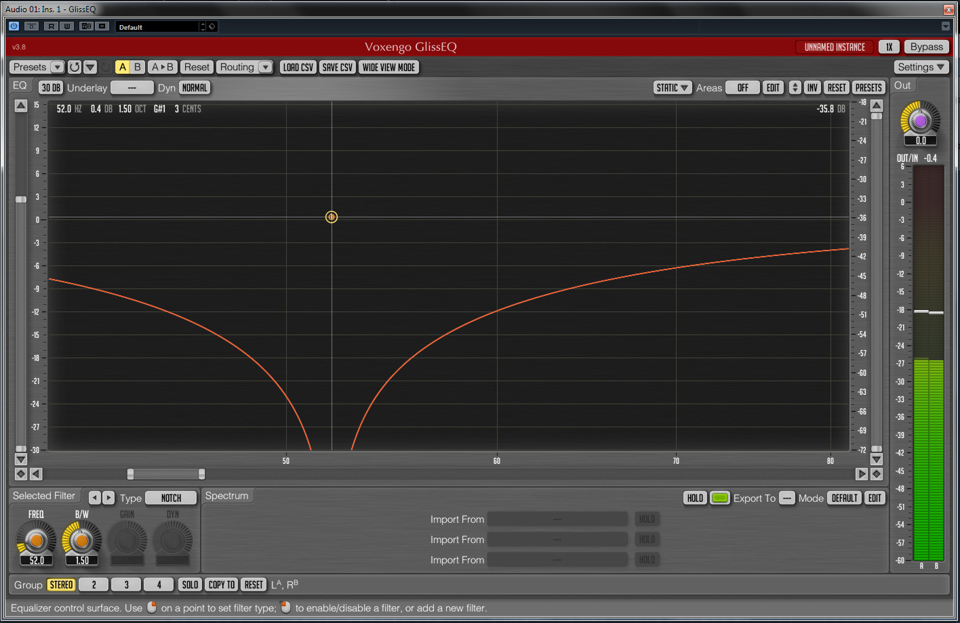Screen dimensions: 960x623
Task: Click the INV button
Action: pos(812,87)
